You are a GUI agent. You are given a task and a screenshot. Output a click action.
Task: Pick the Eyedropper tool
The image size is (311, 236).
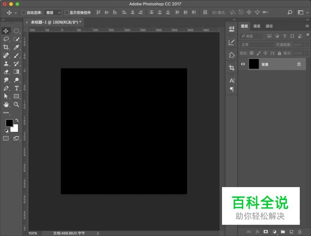point(17,47)
